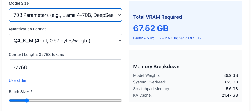Click the 'Model Size' label

point(19,3)
